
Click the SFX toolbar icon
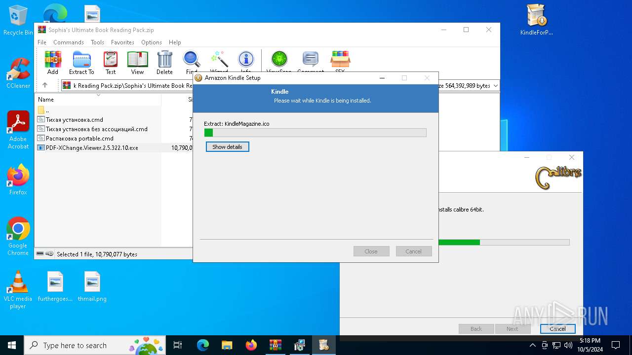point(340,63)
